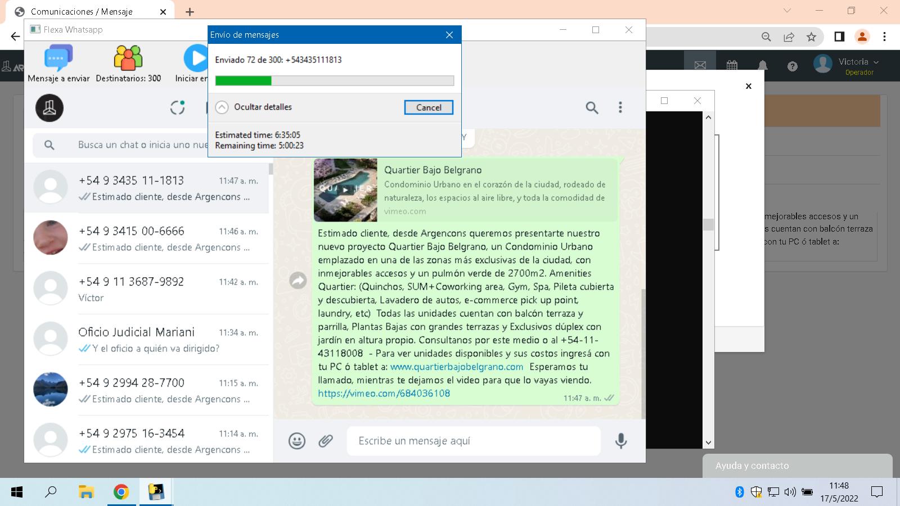Click the Mensaje a enviar chat icon
This screenshot has width=900, height=506.
coord(58,58)
